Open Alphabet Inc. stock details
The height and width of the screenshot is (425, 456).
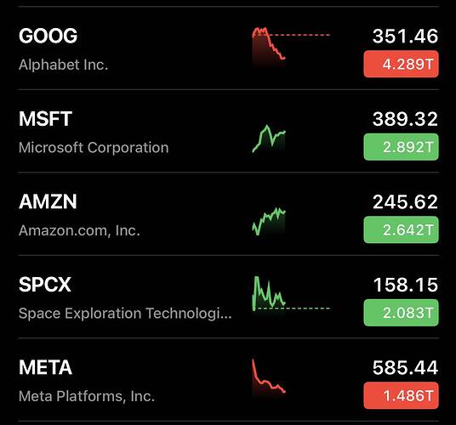(x=64, y=65)
